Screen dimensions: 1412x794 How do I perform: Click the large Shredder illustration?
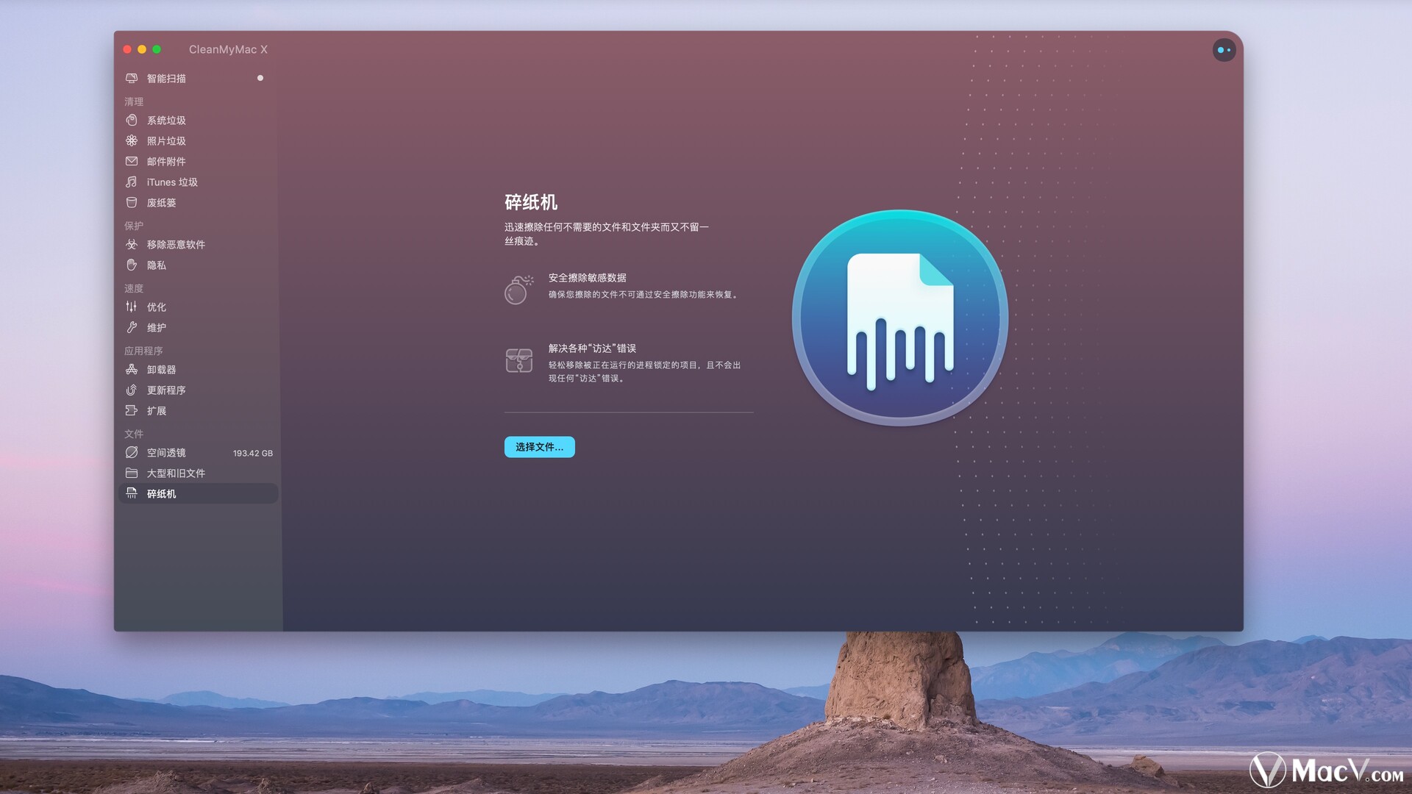click(900, 318)
